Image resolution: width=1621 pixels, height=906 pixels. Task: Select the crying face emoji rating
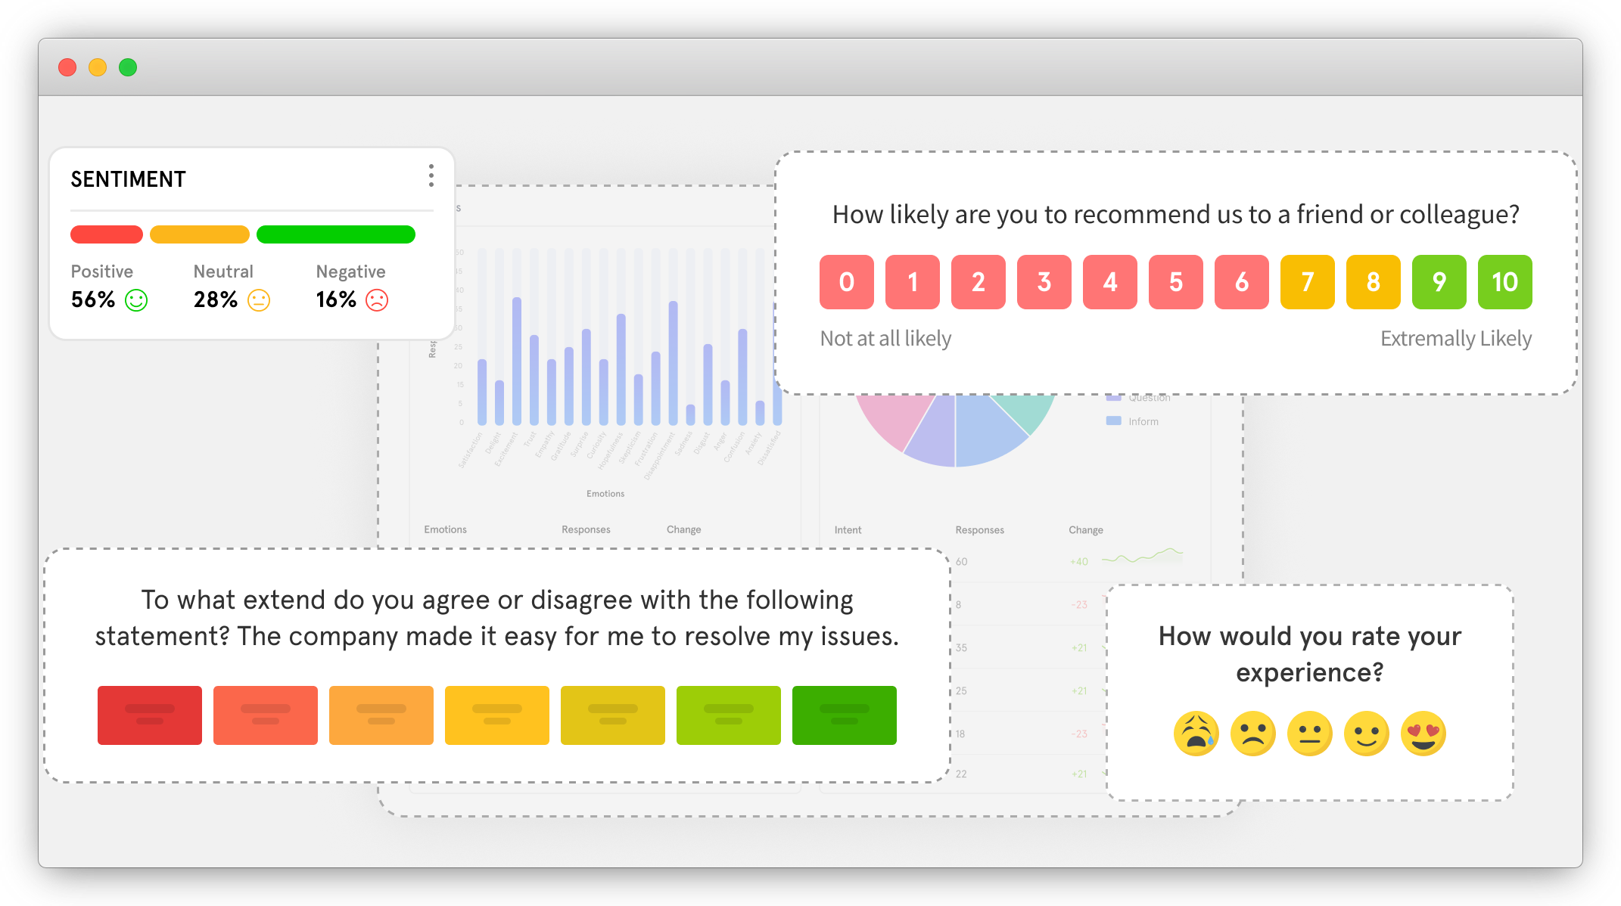pyautogui.click(x=1196, y=734)
